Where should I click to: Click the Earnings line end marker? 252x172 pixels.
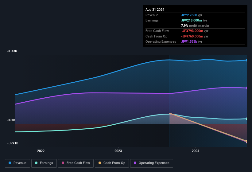click(x=247, y=119)
